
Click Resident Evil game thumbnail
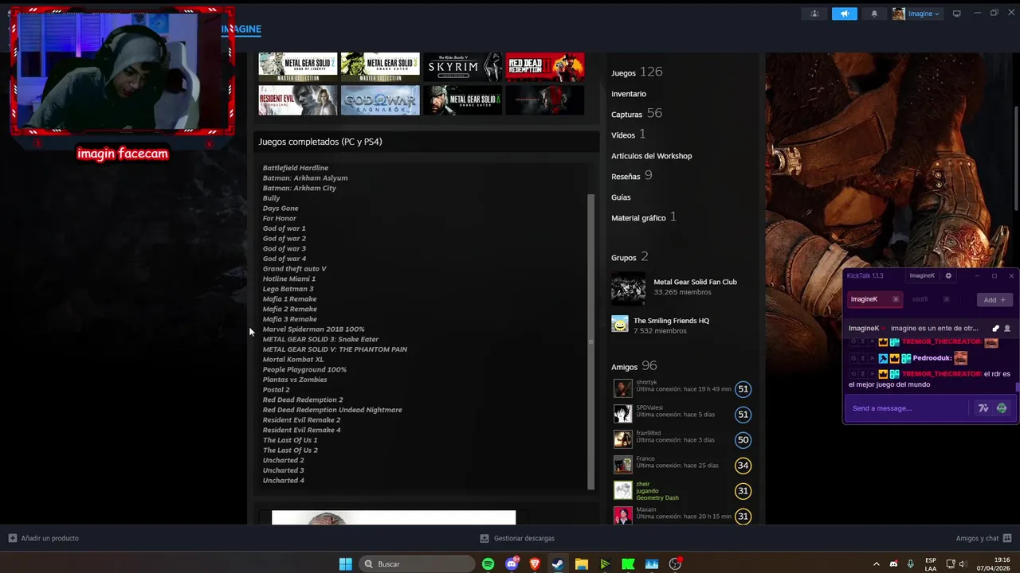pyautogui.click(x=298, y=100)
